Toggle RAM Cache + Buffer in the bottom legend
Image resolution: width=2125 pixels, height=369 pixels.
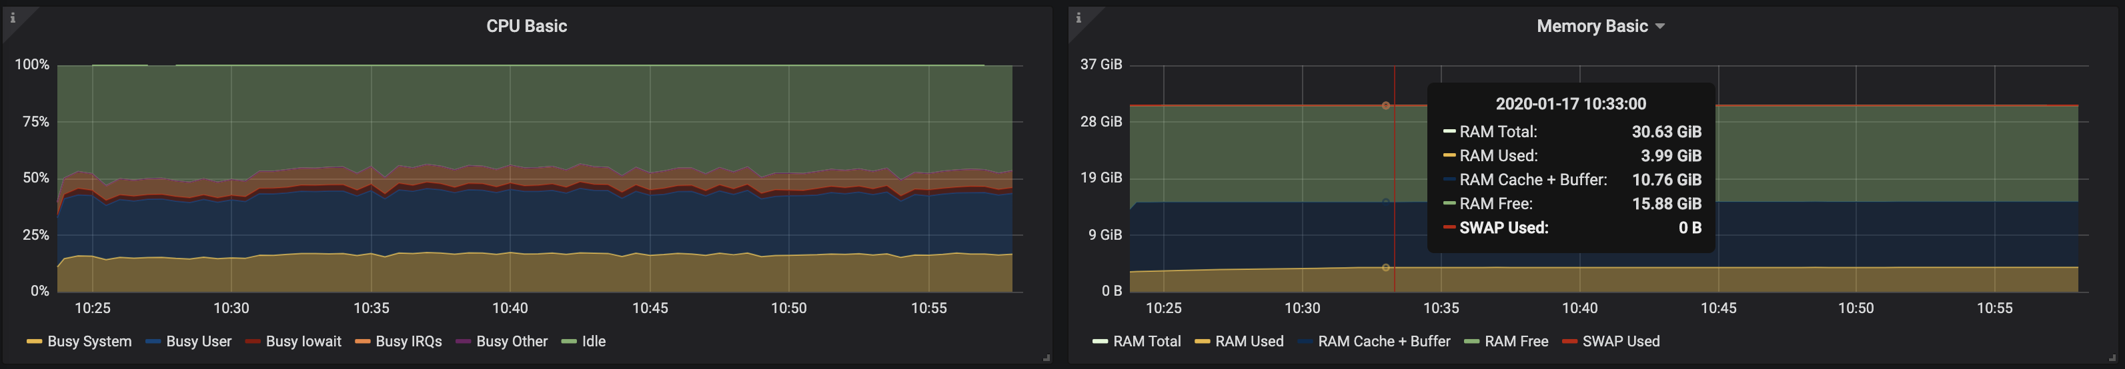click(x=1383, y=341)
